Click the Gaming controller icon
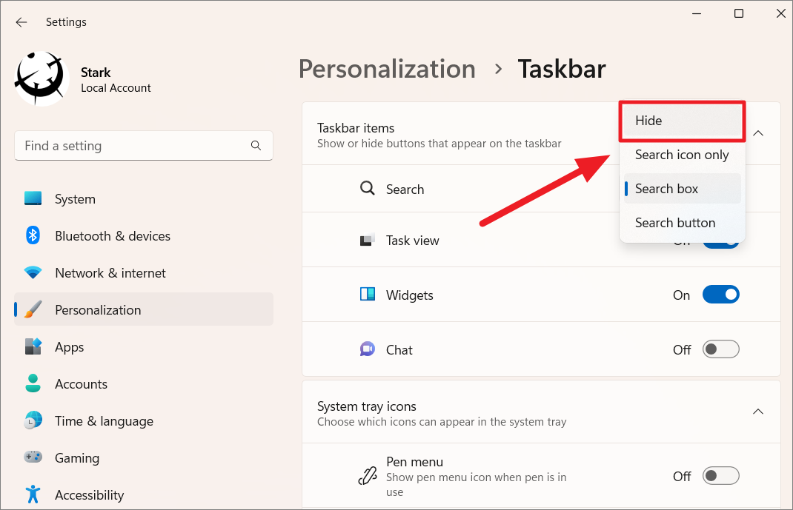 click(x=33, y=457)
